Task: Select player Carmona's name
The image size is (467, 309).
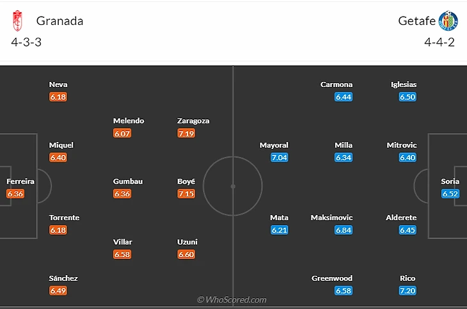Action: click(336, 84)
